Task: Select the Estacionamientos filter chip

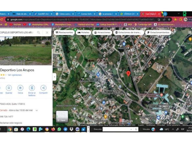Action: [x=158, y=33]
